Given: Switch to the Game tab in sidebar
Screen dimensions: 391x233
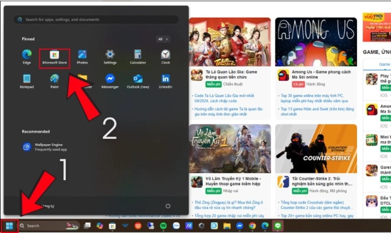Looking at the screenshot, I should tap(384, 64).
